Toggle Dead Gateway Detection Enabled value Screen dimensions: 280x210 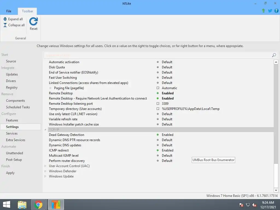click(x=168, y=135)
